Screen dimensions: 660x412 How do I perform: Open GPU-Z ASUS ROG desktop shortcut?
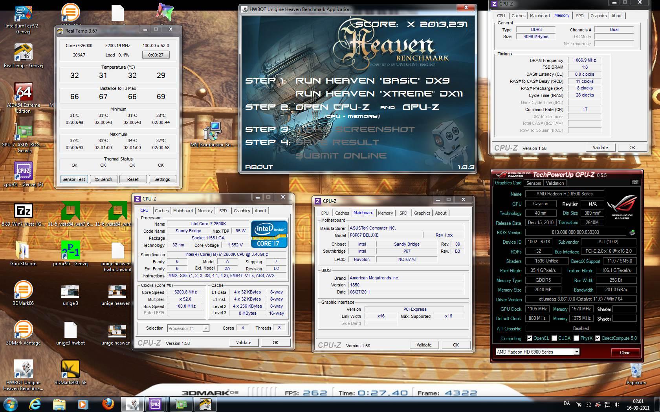point(23,137)
